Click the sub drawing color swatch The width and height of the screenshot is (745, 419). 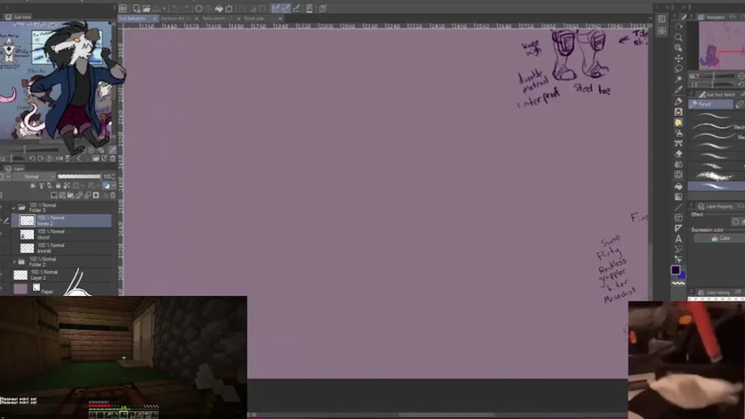tap(682, 275)
